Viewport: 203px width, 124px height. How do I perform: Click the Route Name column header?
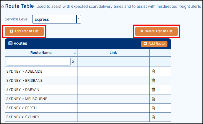point(41,53)
